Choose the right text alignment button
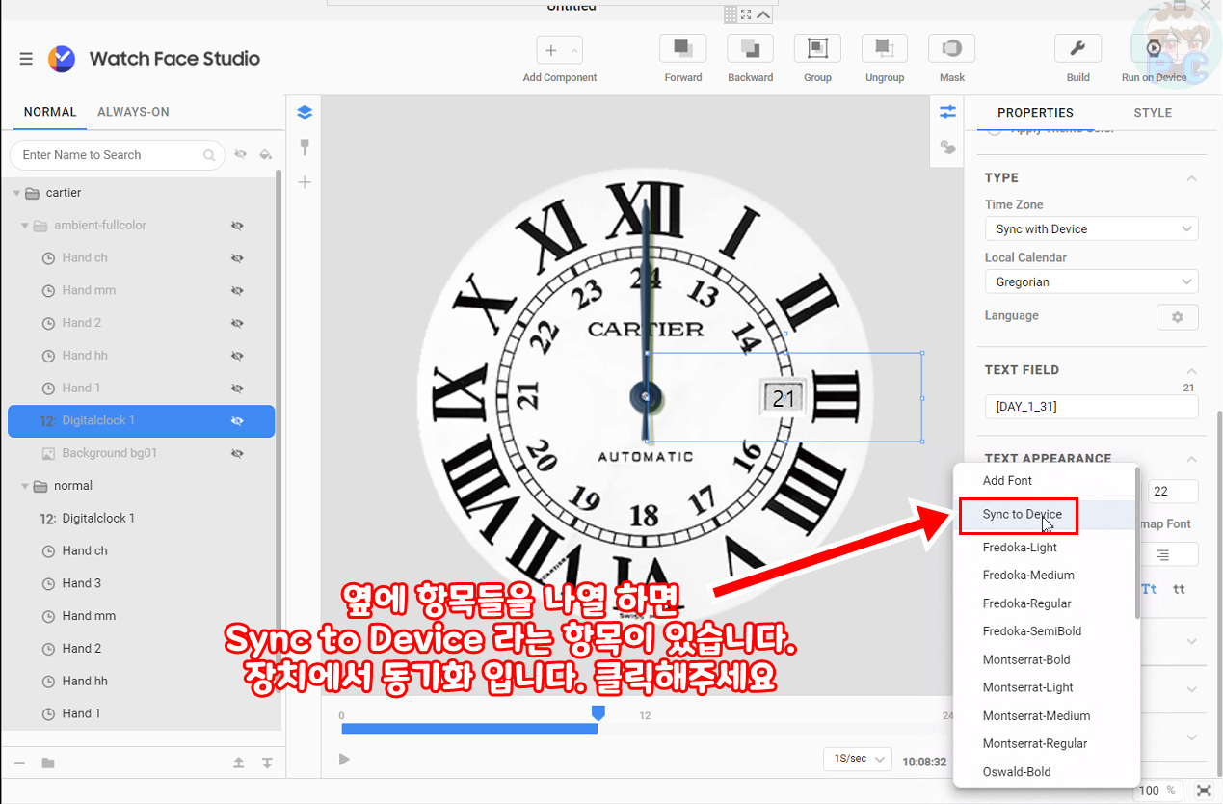Viewport: 1223px width, 804px height. pos(1163,554)
